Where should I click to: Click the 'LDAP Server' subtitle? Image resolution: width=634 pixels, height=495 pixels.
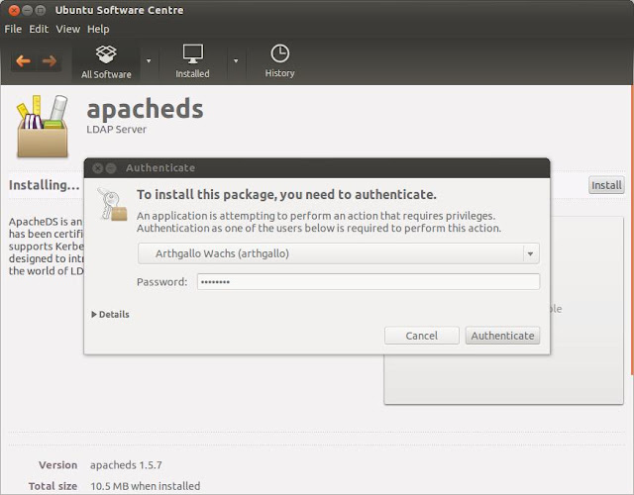point(117,130)
